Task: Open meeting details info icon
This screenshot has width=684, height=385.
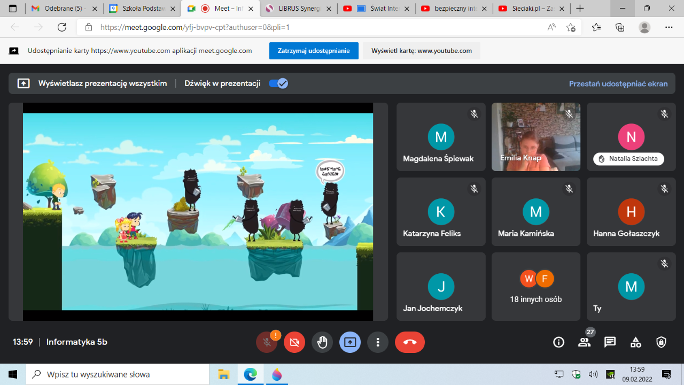Action: tap(559, 342)
